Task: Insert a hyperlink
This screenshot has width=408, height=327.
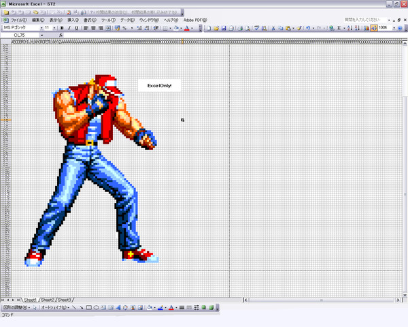Action: pos(332,28)
